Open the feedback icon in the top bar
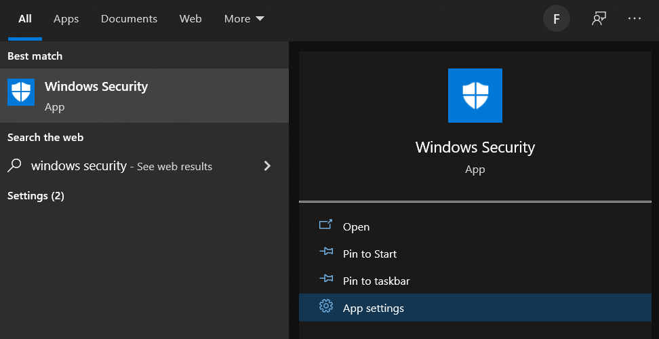This screenshot has height=339, width=659. point(598,19)
